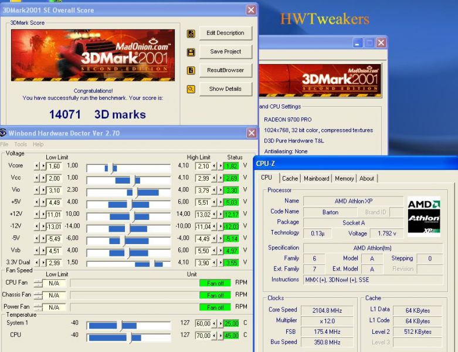Click the AMD Athlon XP logo in CPU-Z
This screenshot has height=352, width=458.
coord(423,215)
